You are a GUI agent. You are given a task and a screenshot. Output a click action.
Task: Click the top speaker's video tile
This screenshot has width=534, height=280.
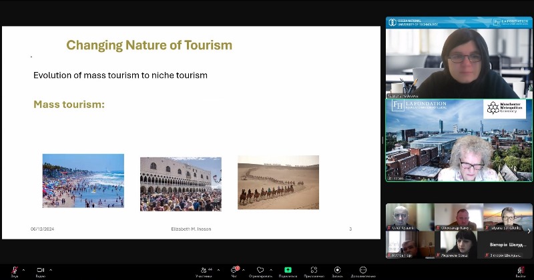coord(459,57)
